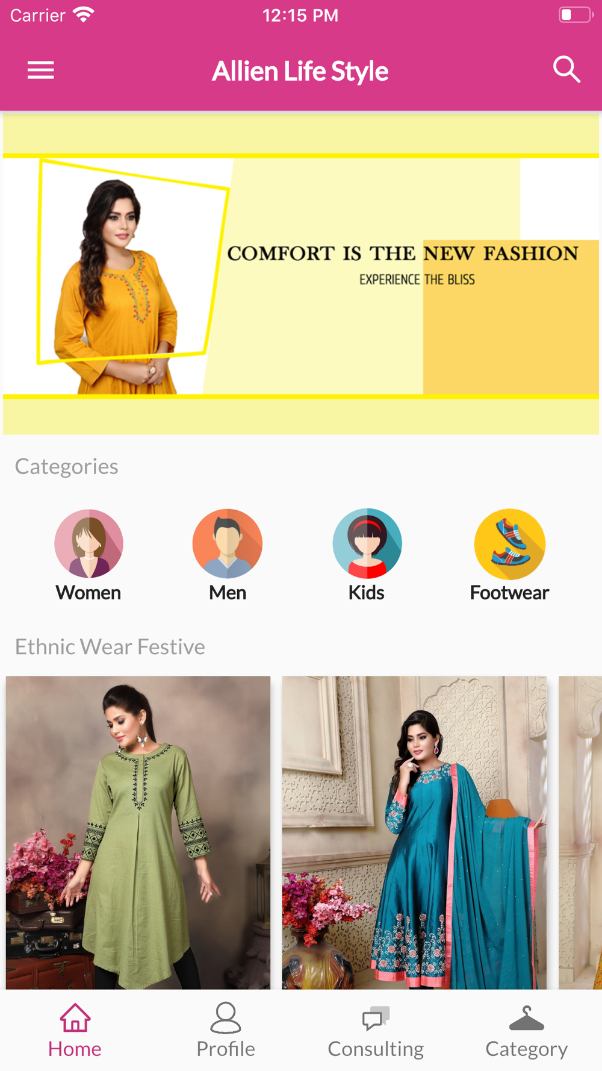The image size is (602, 1071).
Task: Switch to the Profile tab
Action: (x=226, y=1030)
